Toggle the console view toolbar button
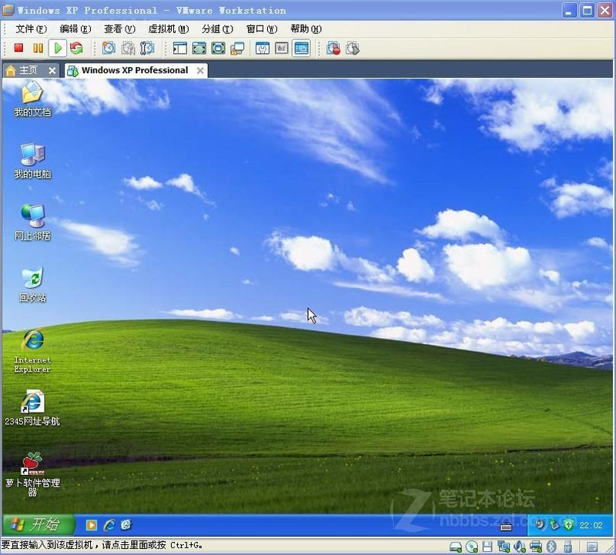This screenshot has width=616, height=555. point(301,48)
